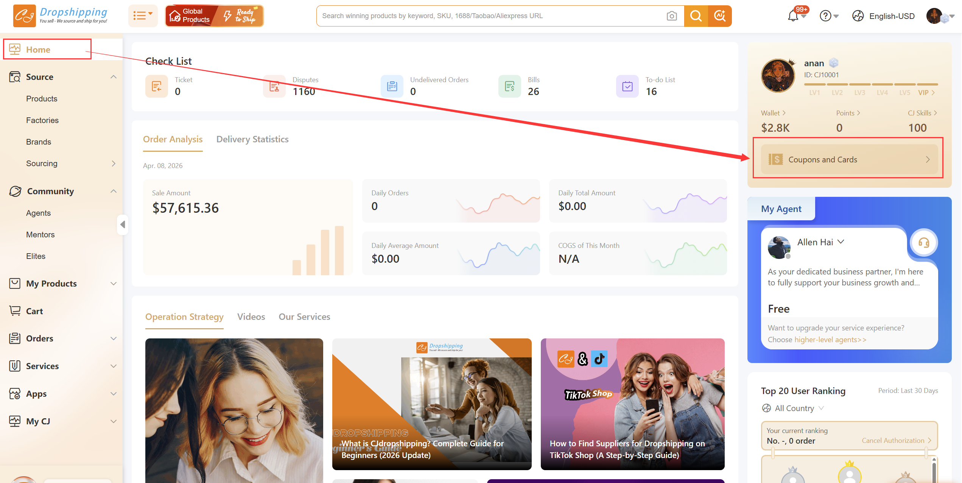Click the Disputes checklist icon
Screen dimensions: 962x483
(x=274, y=86)
